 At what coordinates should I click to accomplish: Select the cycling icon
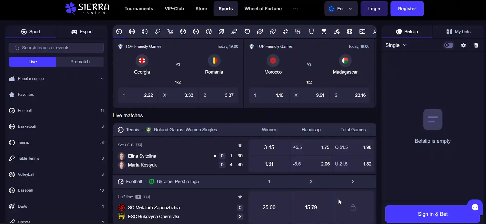(x=337, y=31)
